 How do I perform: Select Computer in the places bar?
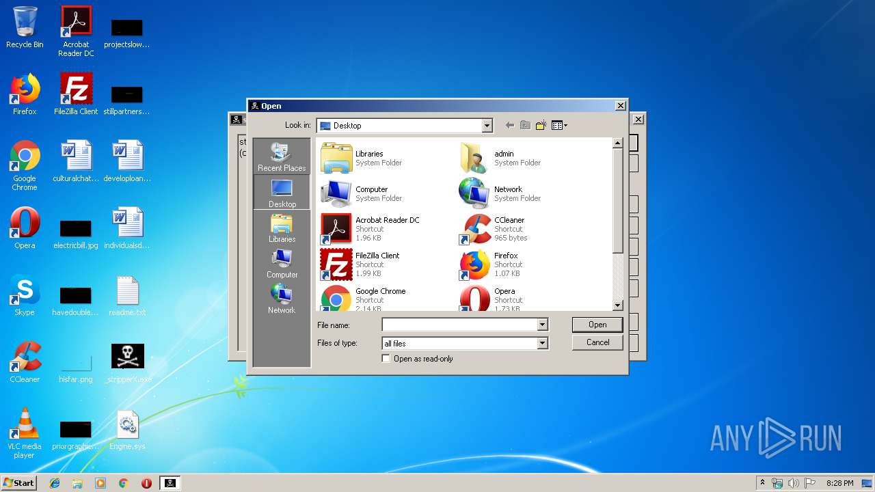point(282,264)
